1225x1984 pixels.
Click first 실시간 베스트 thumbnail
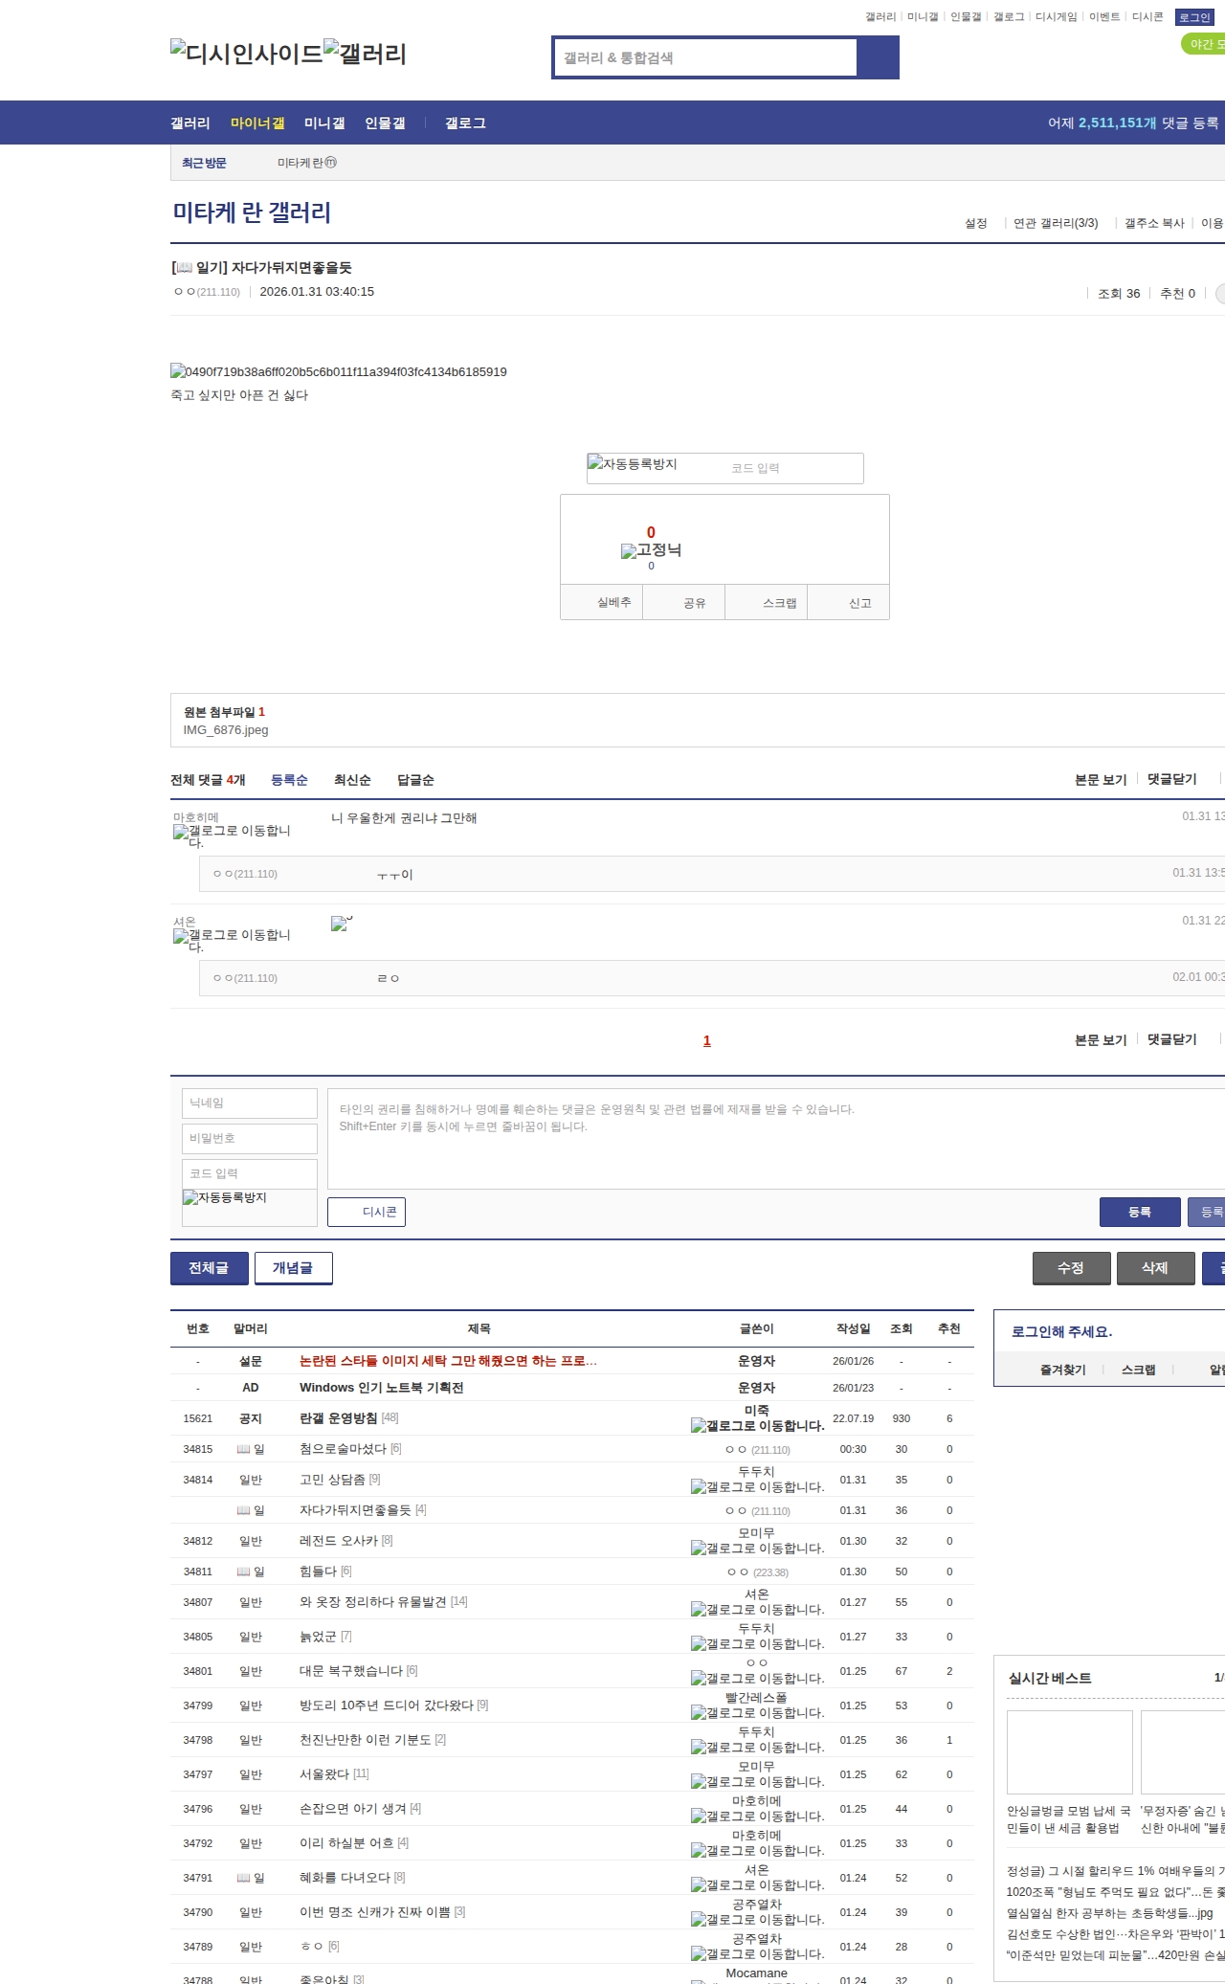(1069, 1752)
